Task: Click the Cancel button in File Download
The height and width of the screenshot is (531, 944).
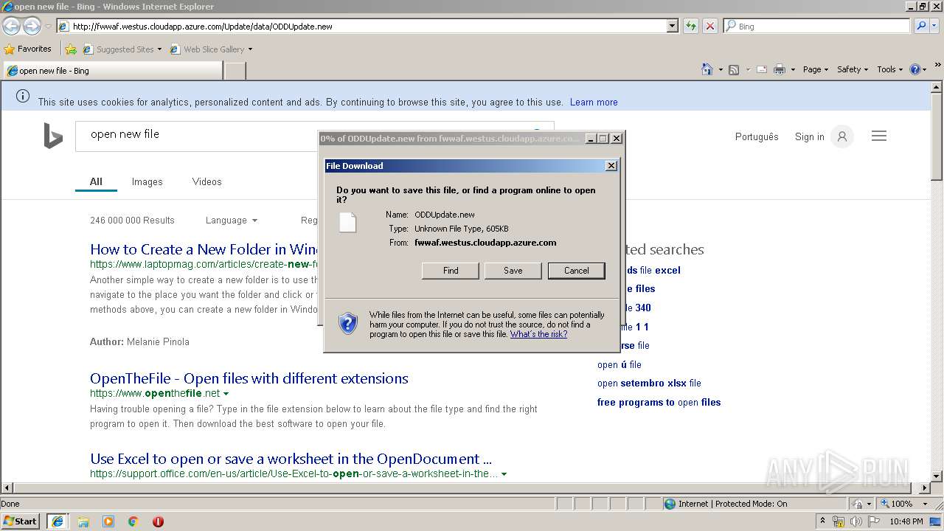Action: click(577, 271)
